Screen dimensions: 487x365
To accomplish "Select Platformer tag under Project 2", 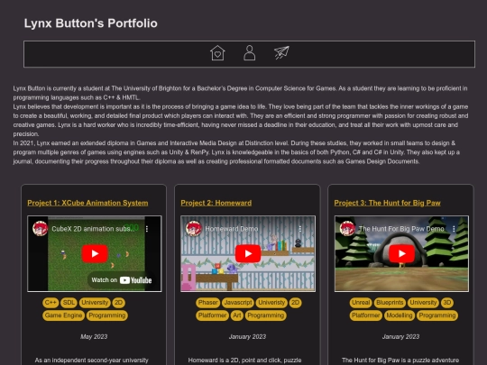I will 213,315.
